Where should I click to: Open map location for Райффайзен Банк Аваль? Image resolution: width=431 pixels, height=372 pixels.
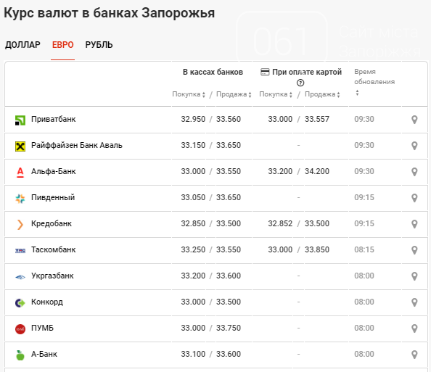pos(414,146)
